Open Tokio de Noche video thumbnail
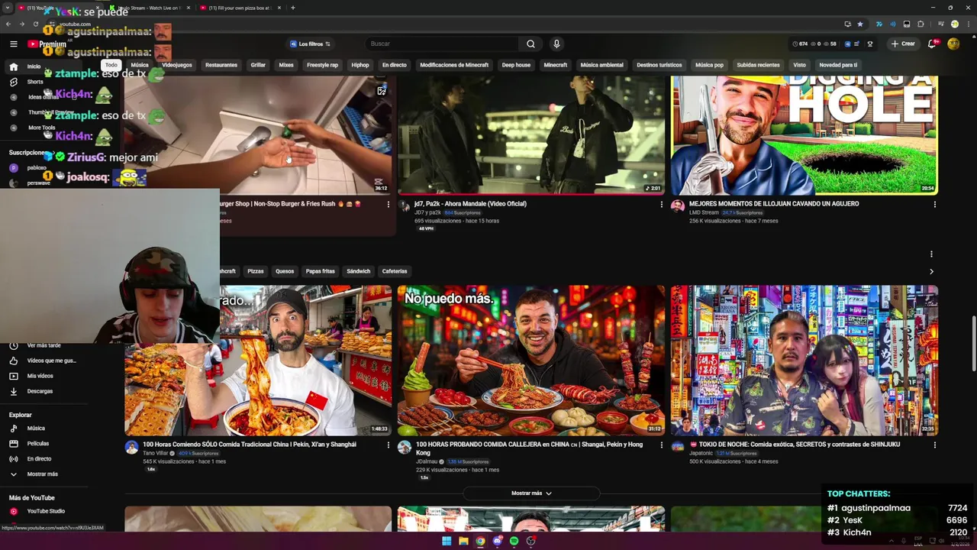The width and height of the screenshot is (977, 550). [x=804, y=361]
